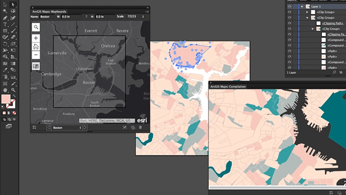Click the Esri attribution text on map

point(107,121)
